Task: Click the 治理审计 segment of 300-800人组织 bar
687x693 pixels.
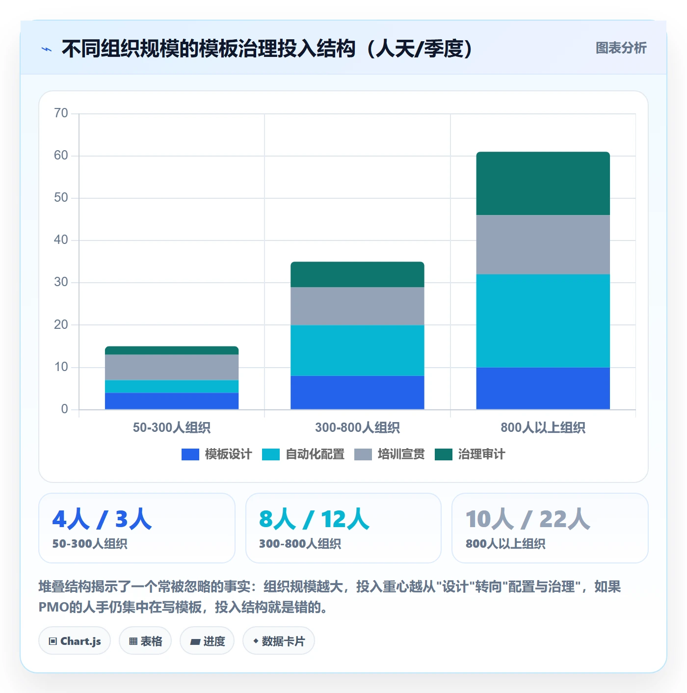Action: tap(357, 274)
